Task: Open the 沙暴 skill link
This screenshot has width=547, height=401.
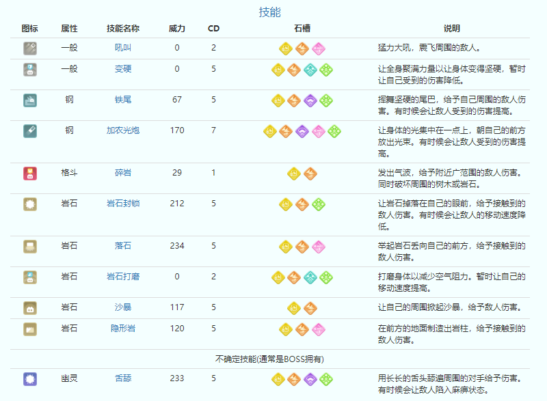Action: [x=123, y=307]
